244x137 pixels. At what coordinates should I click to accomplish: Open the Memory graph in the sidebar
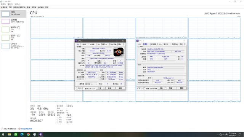tap(13, 21)
